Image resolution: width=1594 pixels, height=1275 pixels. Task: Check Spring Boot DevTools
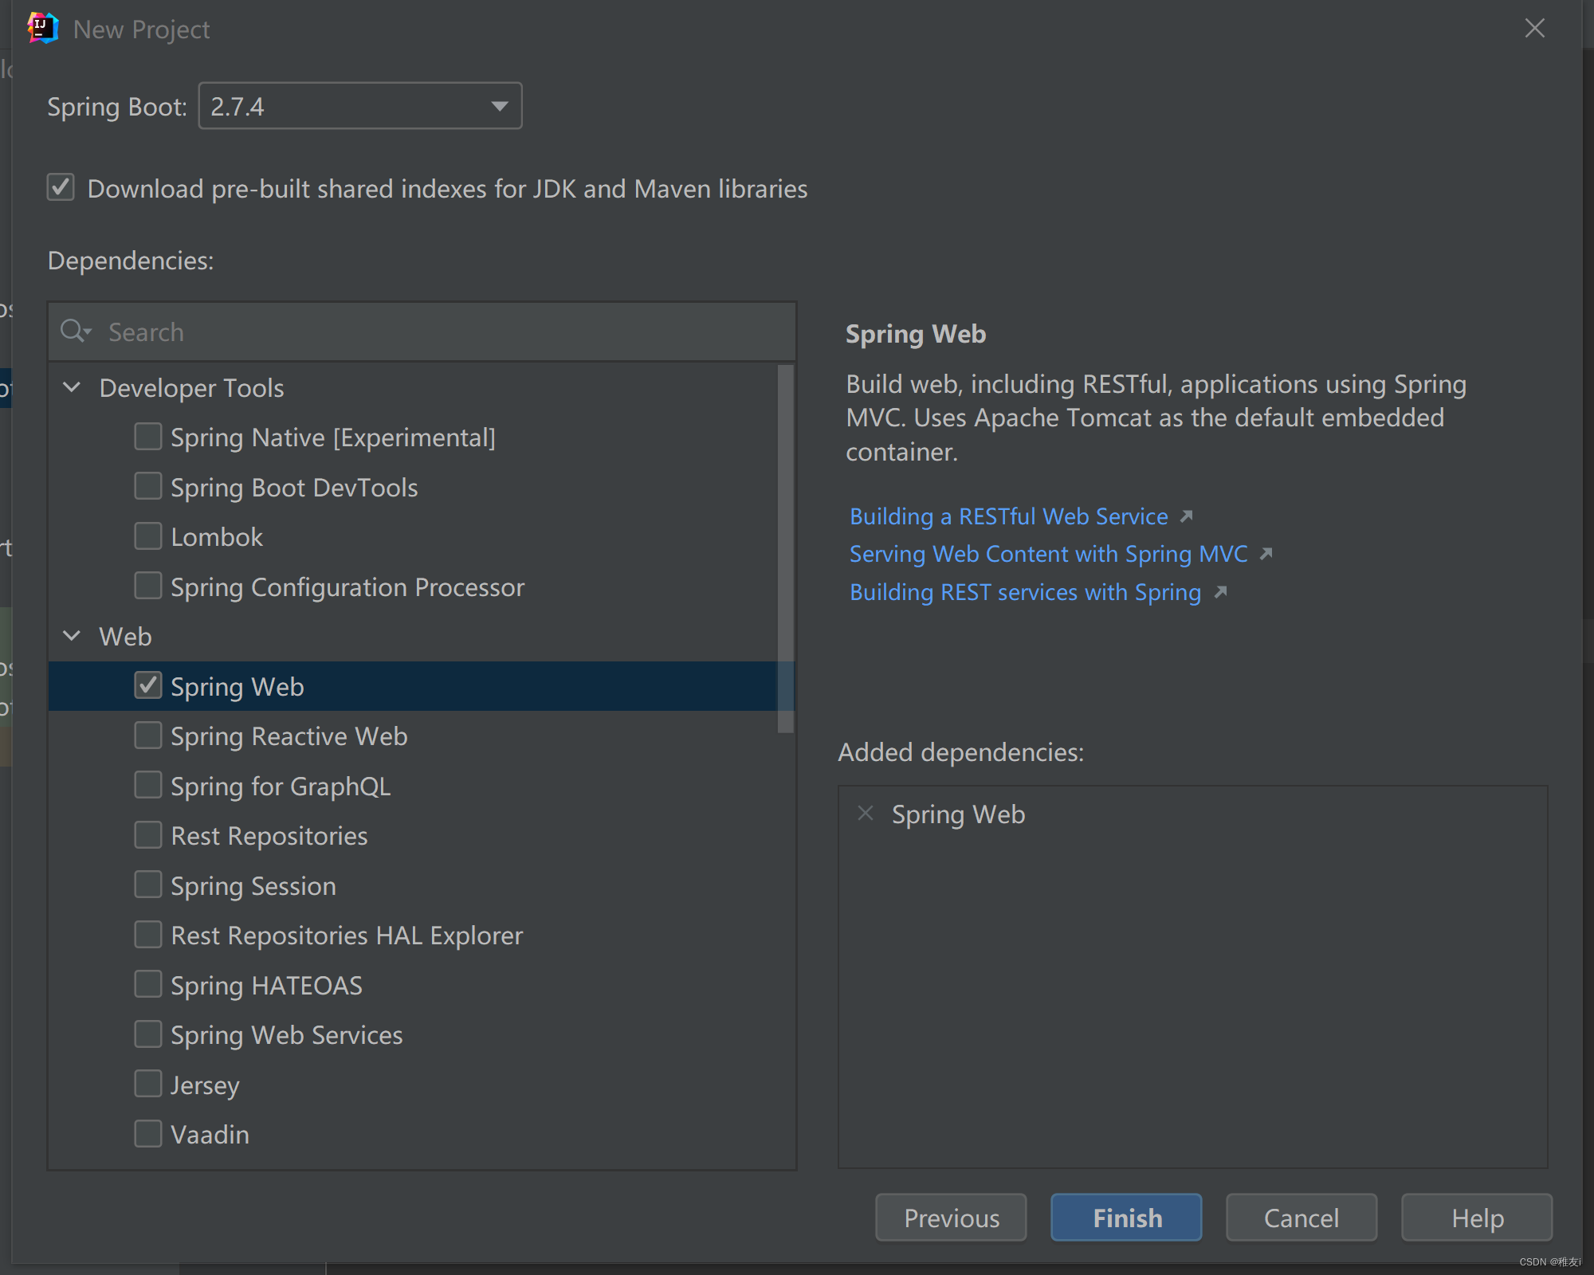pyautogui.click(x=148, y=486)
